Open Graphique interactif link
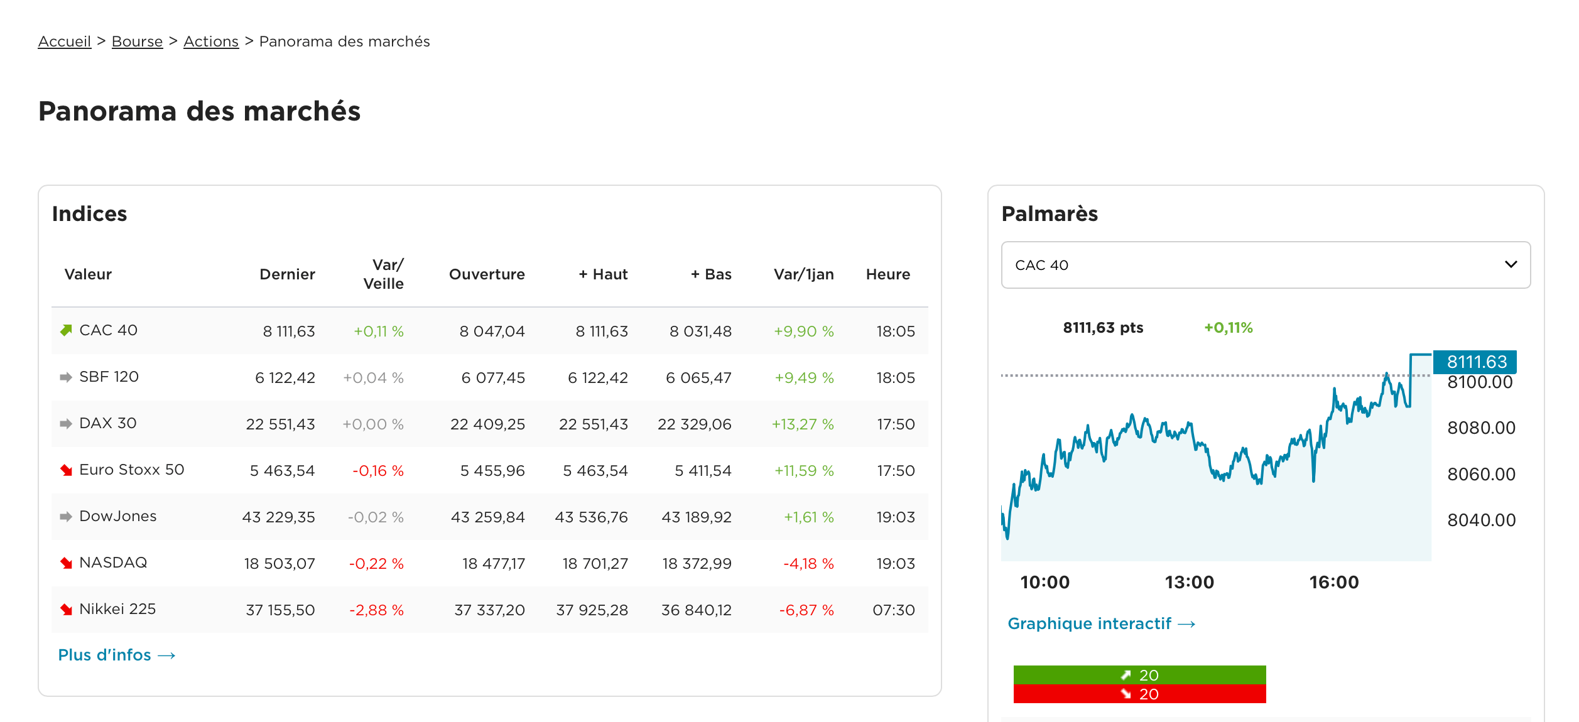Screen dimensions: 1579x722 pos(1102,623)
